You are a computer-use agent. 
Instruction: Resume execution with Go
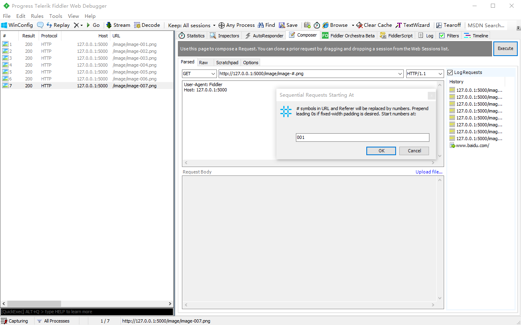pyautogui.click(x=93, y=25)
